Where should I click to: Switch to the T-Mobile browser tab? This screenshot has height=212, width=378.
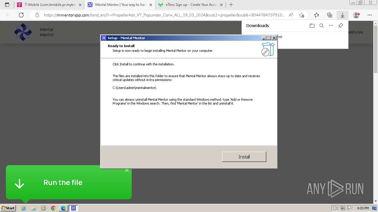click(x=49, y=5)
